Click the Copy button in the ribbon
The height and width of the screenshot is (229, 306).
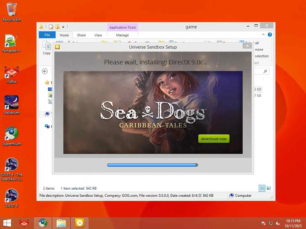coord(47,48)
